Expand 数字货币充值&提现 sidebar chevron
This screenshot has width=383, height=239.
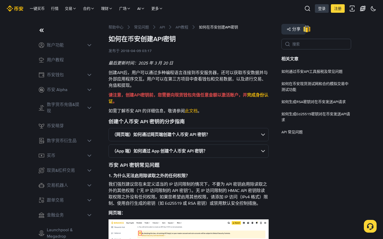89,108
